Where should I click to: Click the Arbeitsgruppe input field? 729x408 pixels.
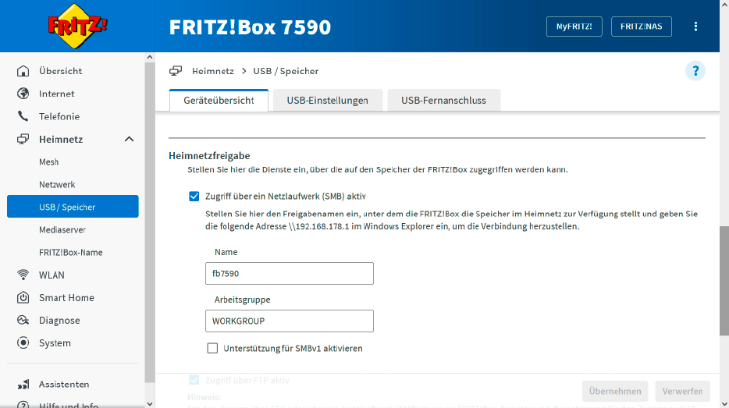pos(290,321)
